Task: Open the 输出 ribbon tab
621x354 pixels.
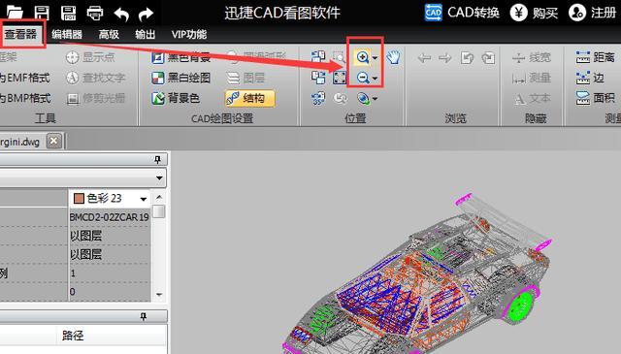Action: point(145,35)
